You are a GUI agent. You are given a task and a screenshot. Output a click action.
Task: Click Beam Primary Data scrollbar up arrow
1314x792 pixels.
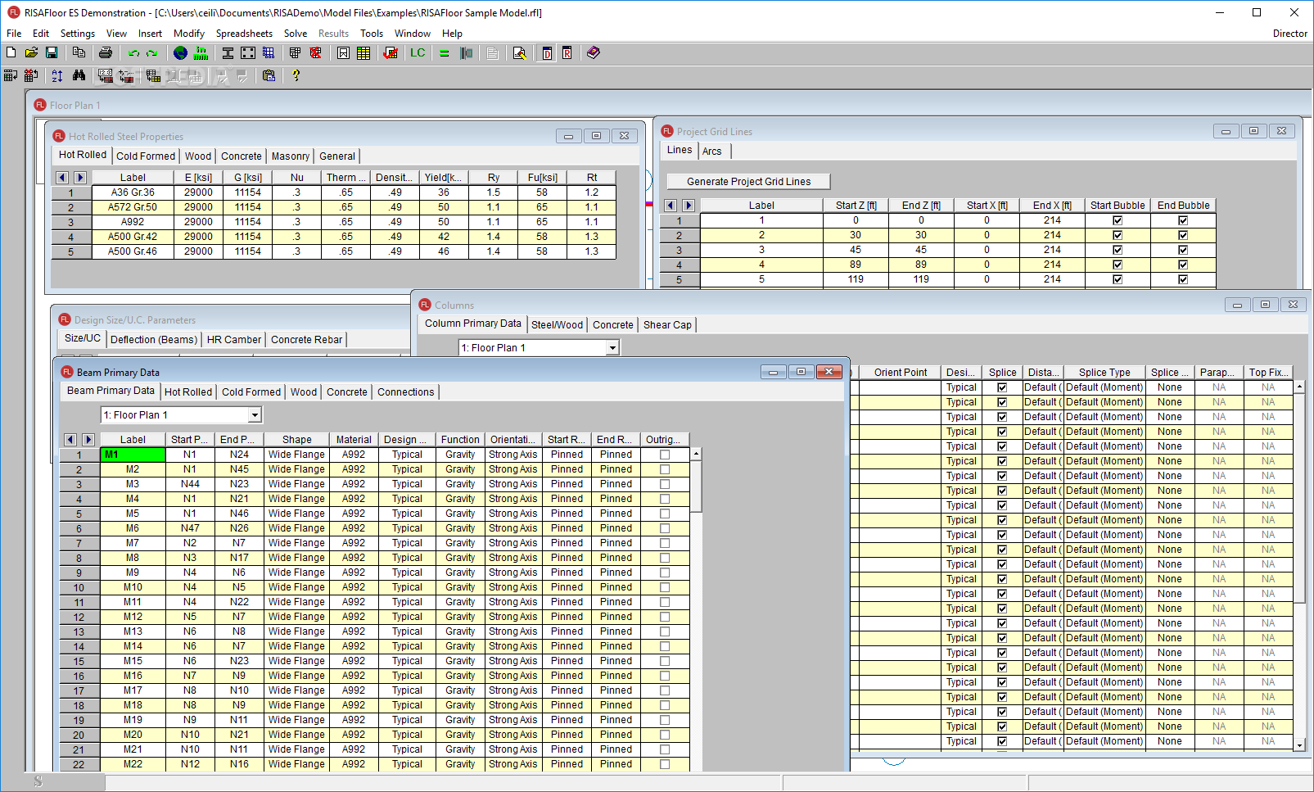tap(696, 454)
